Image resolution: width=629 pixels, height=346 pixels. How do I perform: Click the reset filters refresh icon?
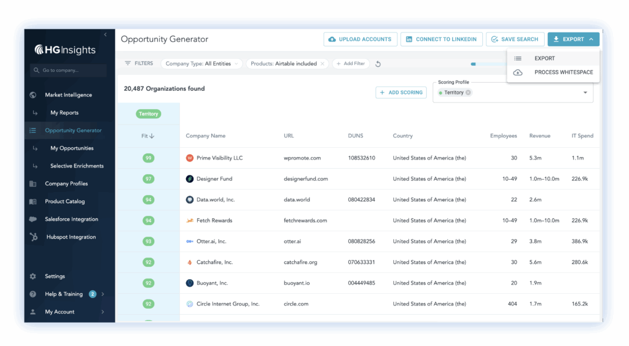coord(378,64)
